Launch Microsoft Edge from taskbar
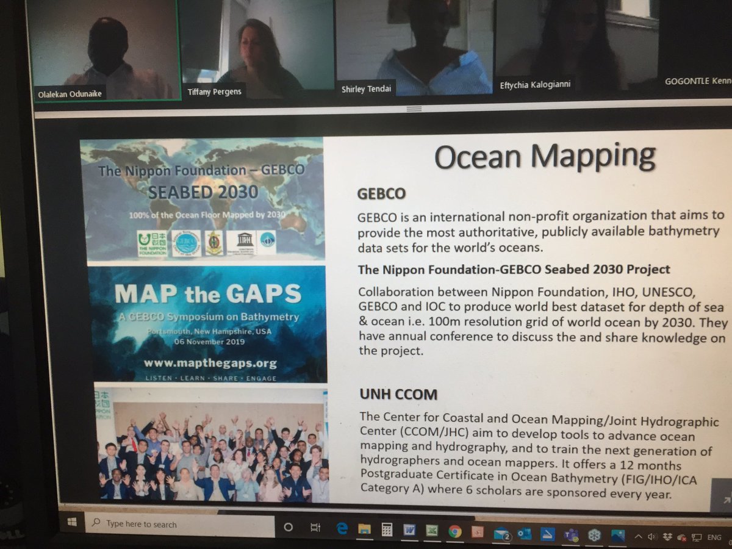732x549 pixels. [342, 528]
